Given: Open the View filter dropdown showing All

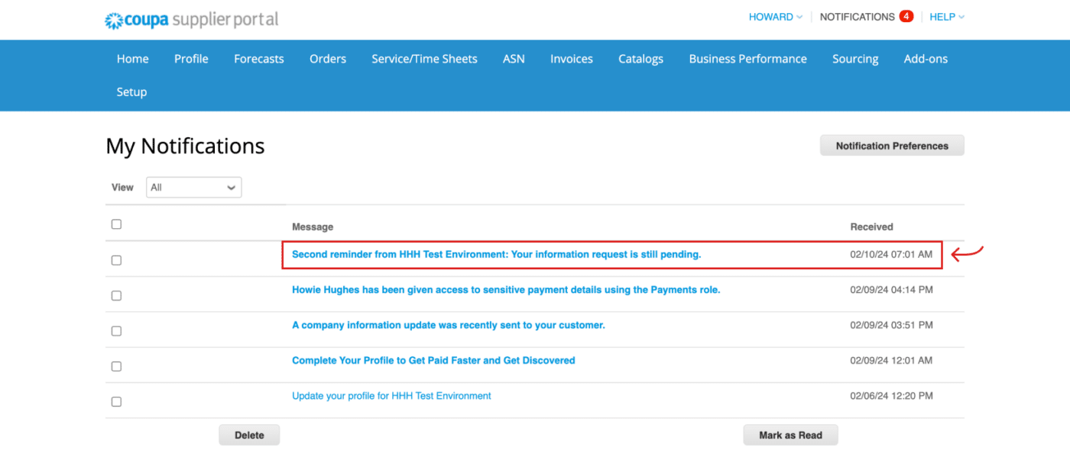Looking at the screenshot, I should [193, 187].
